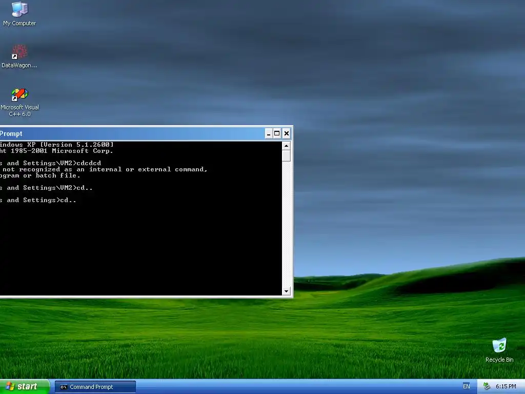Click the system tray network icon
The width and height of the screenshot is (525, 394).
tap(487, 386)
